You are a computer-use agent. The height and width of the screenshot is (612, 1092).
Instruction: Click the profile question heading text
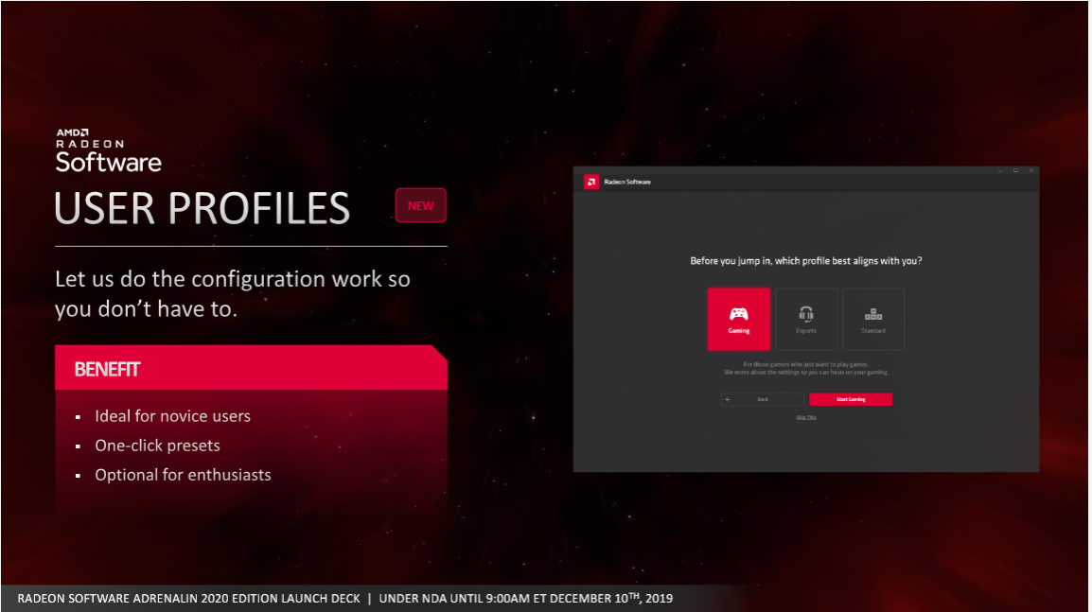(x=805, y=261)
